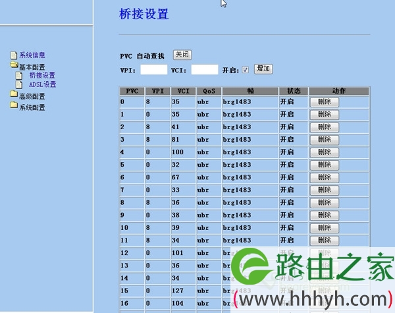395x313 pixels.
Task: Focus the VCI input field
Action: [205, 70]
